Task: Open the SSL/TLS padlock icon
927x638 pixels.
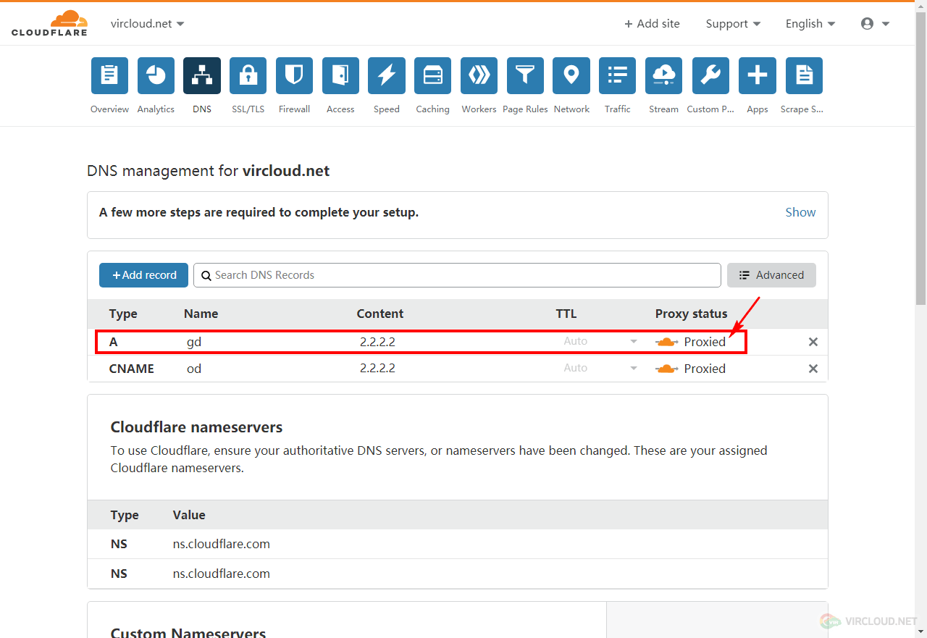Action: pyautogui.click(x=248, y=76)
